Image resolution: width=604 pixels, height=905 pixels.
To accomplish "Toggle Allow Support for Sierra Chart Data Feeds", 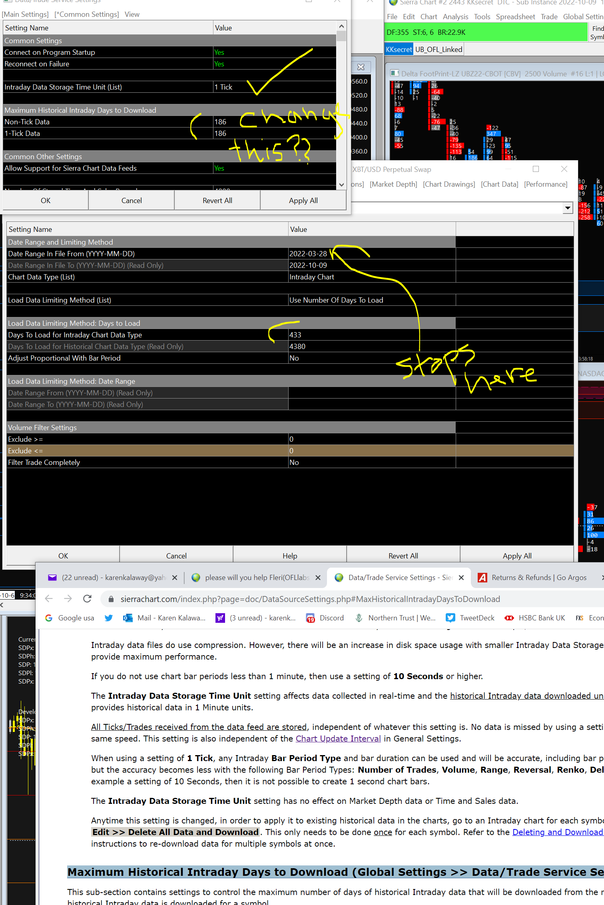I will [275, 168].
